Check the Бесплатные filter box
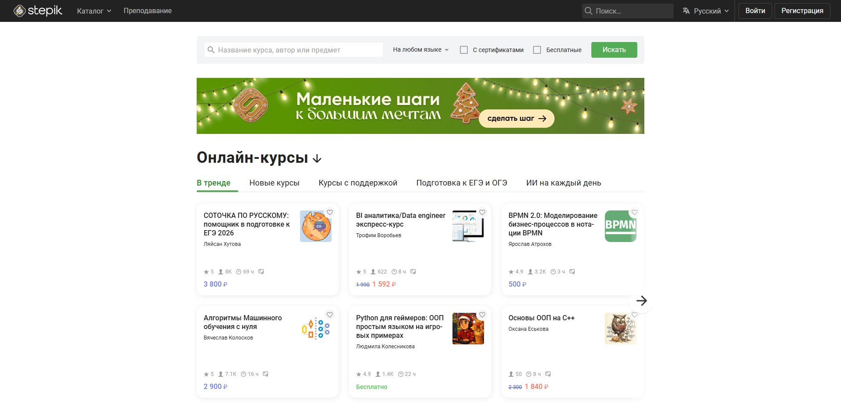This screenshot has height=417, width=841. click(537, 50)
